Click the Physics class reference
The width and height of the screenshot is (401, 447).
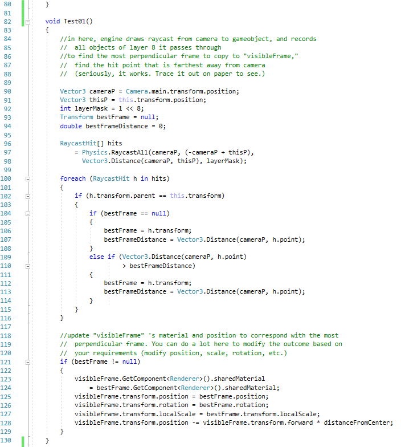pyautogui.click(x=95, y=152)
